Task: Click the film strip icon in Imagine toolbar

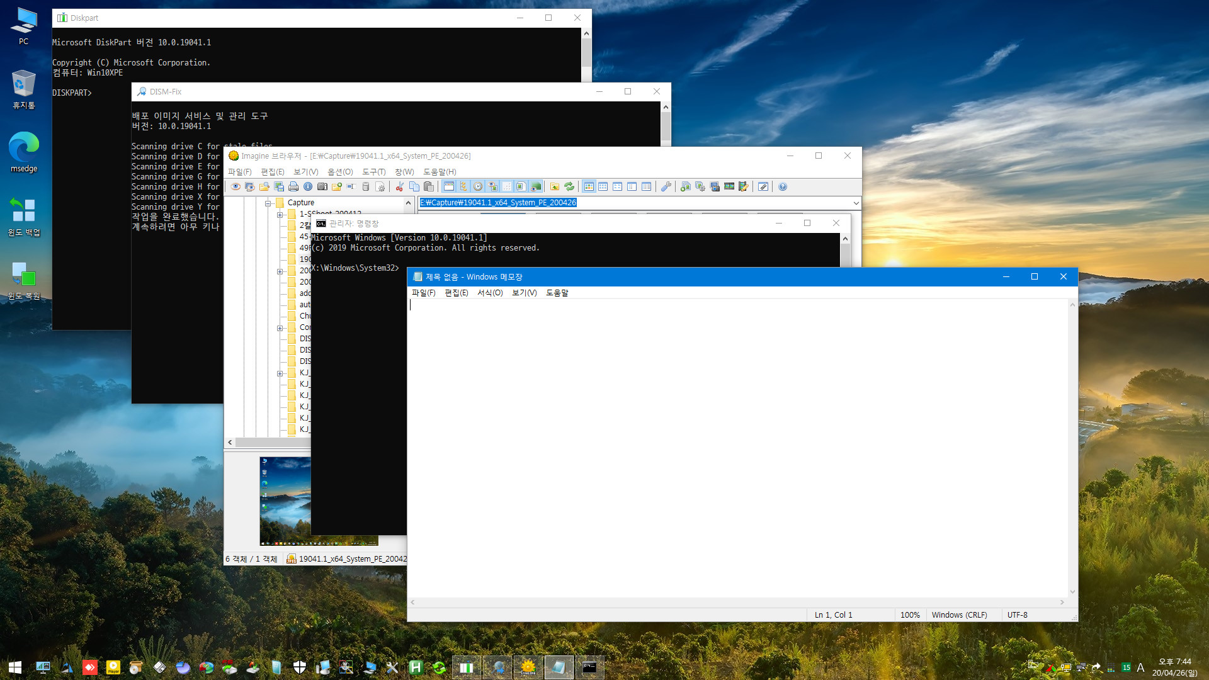Action: pos(729,186)
